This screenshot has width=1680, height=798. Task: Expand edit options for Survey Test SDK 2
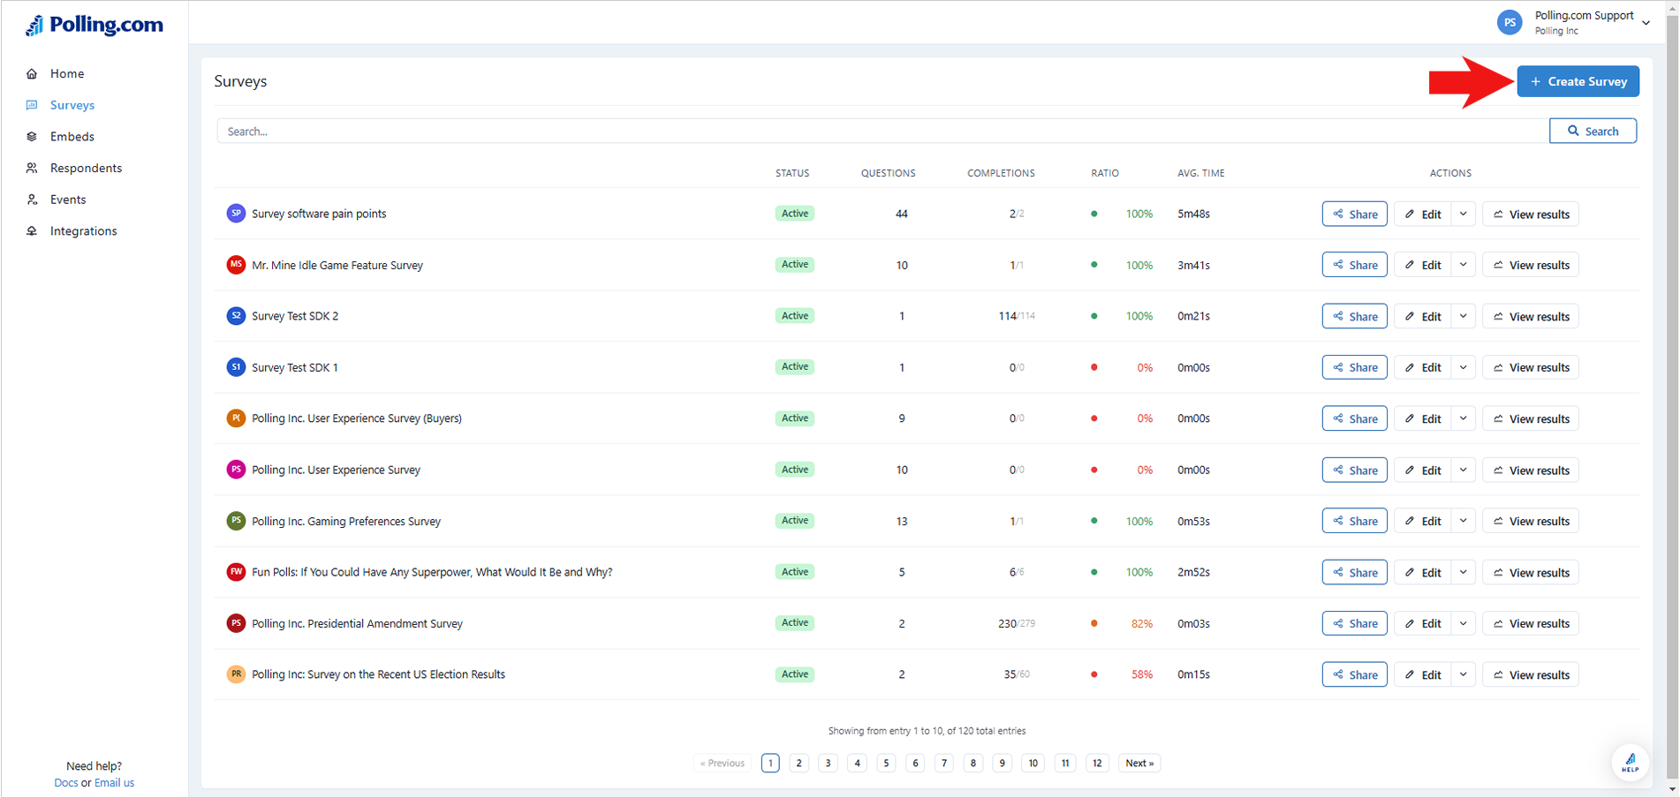[x=1464, y=316]
